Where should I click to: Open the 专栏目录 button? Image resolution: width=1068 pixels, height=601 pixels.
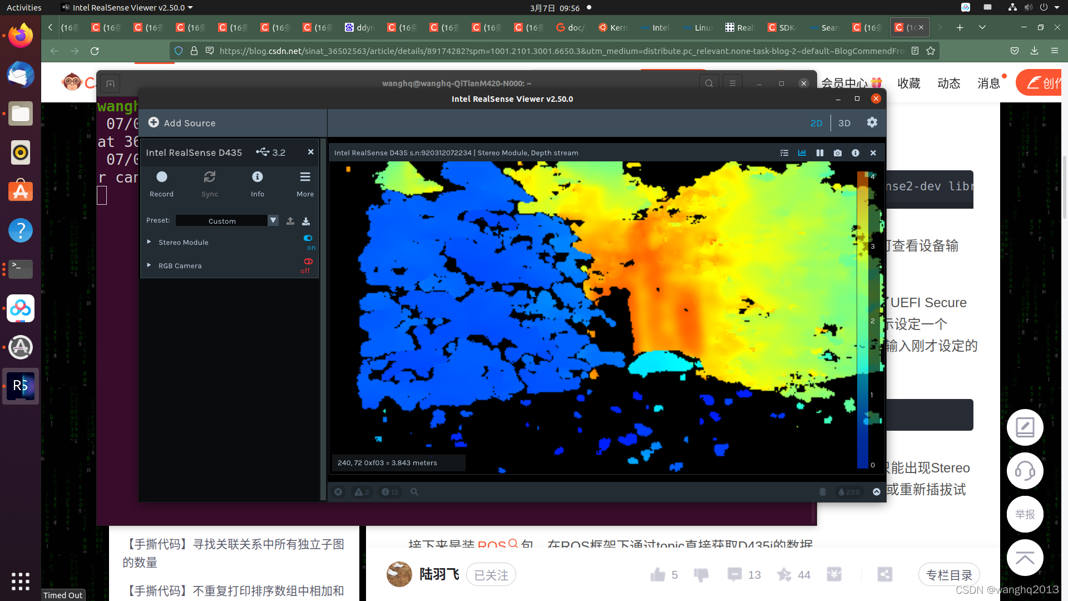950,575
